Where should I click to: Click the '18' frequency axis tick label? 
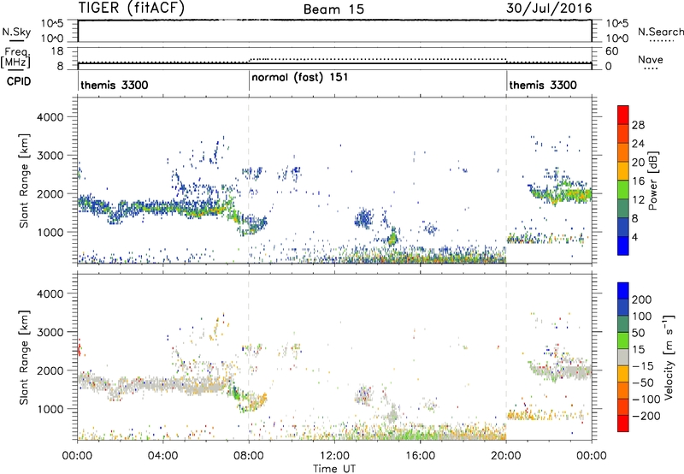[57, 51]
